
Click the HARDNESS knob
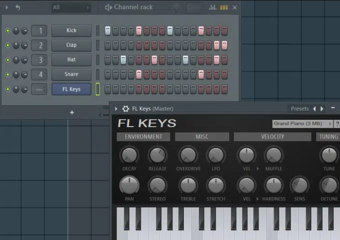[x=274, y=185]
